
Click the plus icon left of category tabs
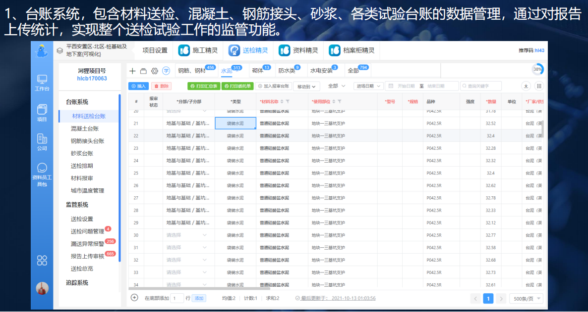pyautogui.click(x=132, y=71)
